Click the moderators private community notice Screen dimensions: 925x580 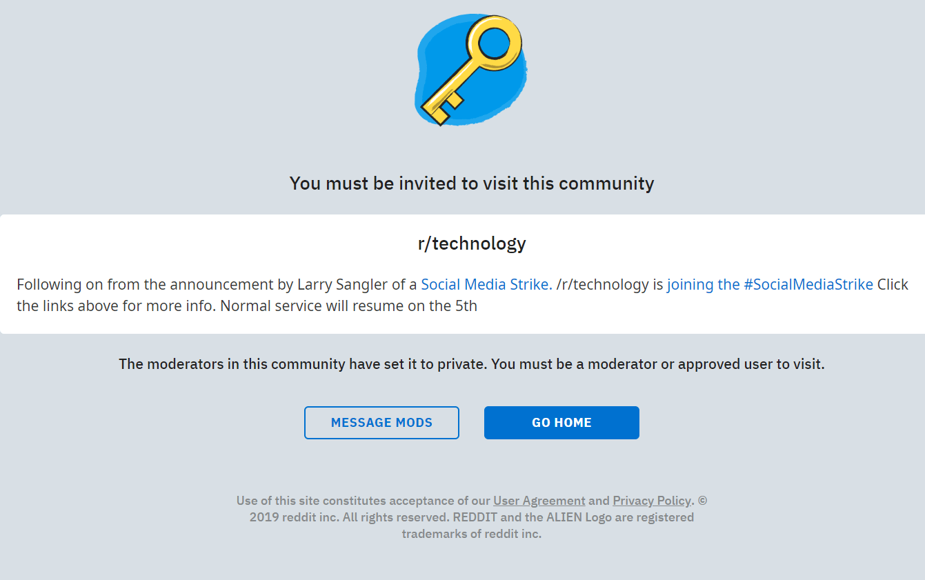coord(471,363)
